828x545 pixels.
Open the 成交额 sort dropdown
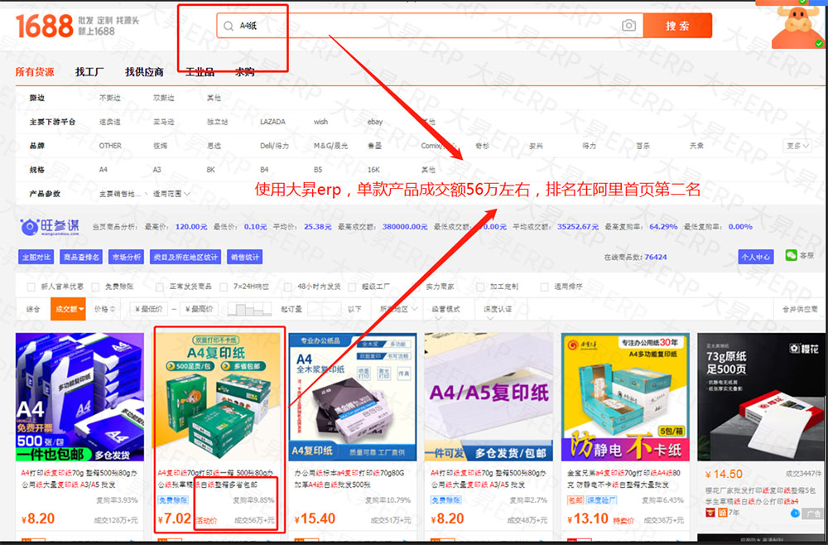[x=69, y=309]
